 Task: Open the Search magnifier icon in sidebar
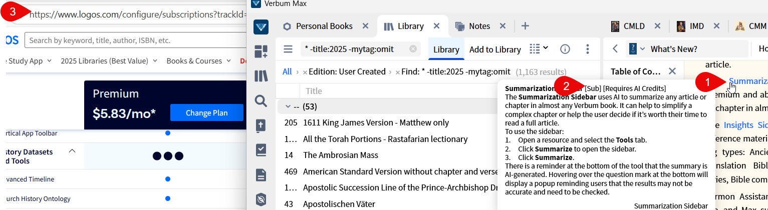coord(261,101)
